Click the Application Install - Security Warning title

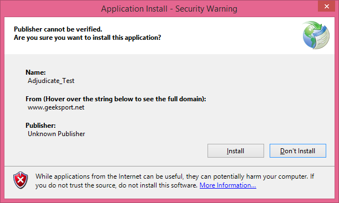pyautogui.click(x=169, y=9)
